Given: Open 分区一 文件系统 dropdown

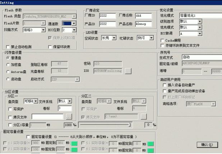Looking at the screenshot, I should click(x=69, y=101).
